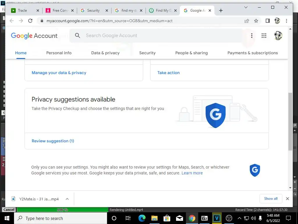Screen dimensions: 298x224
Task: Click the share page icon in address bar
Action: 247,21
